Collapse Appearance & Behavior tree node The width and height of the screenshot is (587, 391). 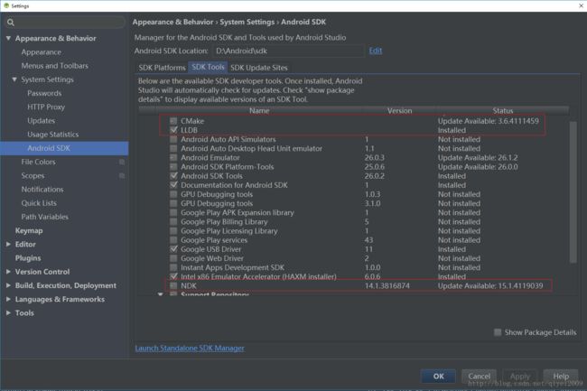(x=8, y=38)
